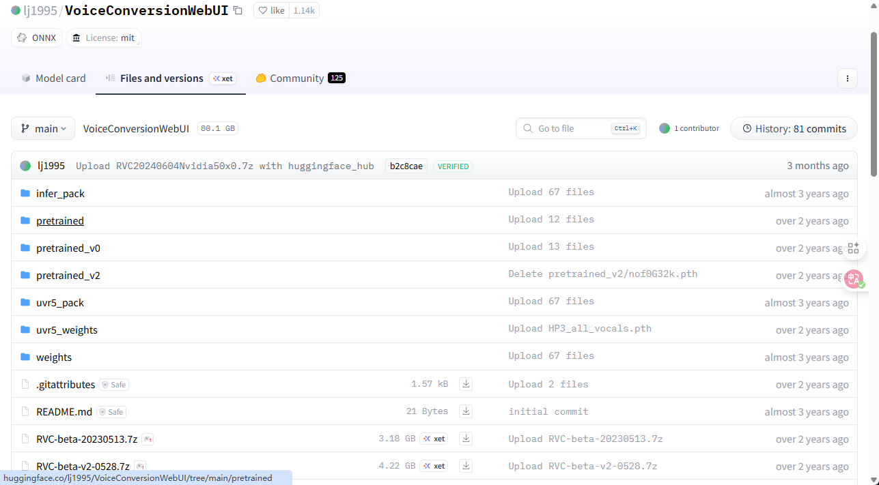Click the Safe badge next to .gitattributes
This screenshot has height=485, width=879.
pos(114,385)
